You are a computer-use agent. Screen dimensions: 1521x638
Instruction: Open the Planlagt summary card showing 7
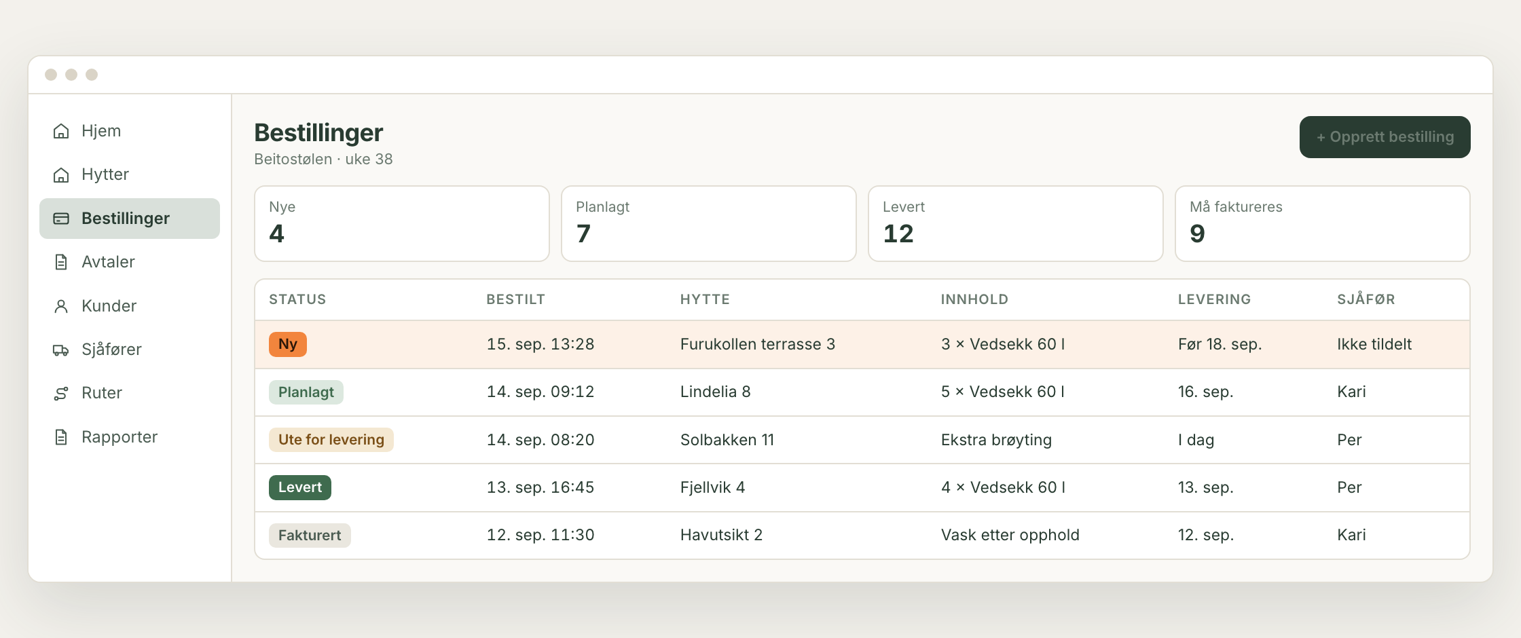(709, 223)
